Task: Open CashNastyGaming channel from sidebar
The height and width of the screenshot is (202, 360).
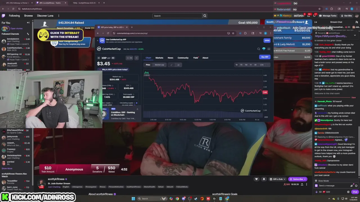Action: point(16,49)
